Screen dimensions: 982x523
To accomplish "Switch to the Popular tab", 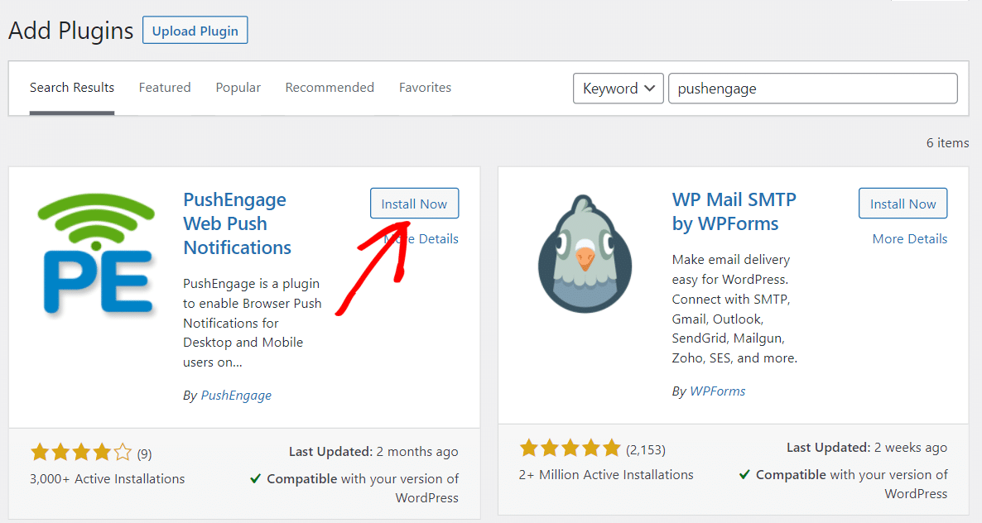I will pyautogui.click(x=238, y=88).
